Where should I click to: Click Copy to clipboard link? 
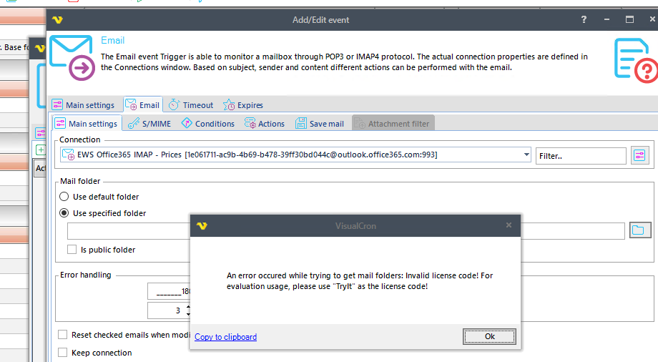(225, 337)
